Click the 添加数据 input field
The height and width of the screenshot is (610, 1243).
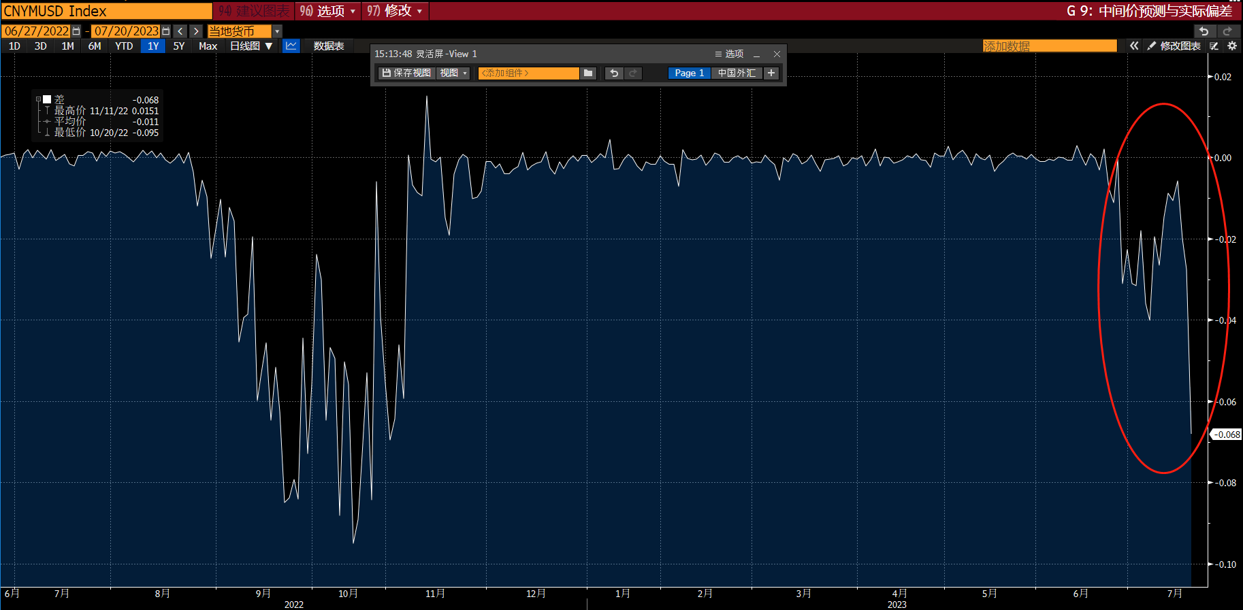point(1049,46)
